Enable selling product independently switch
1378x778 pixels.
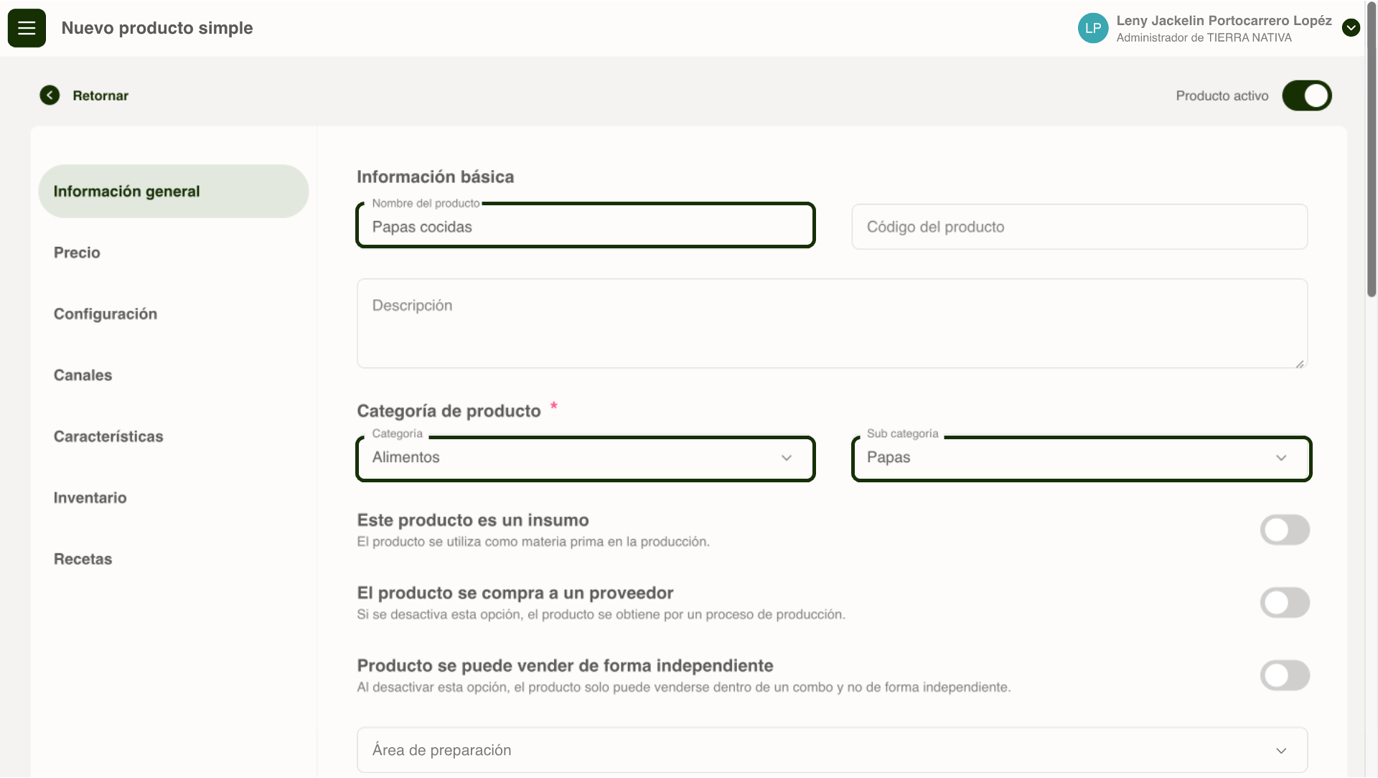(x=1285, y=675)
